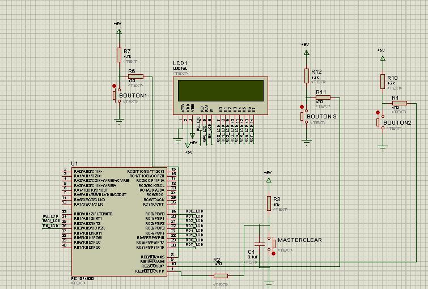This screenshot has height=289, width=428.
Task: Click the BOUTON2 label
Action: click(397, 123)
